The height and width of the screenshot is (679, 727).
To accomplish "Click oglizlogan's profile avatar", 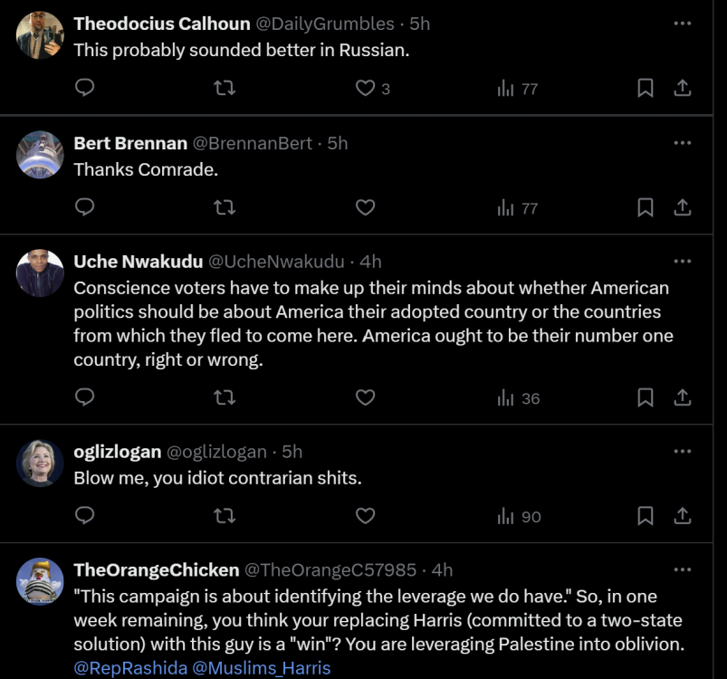I will [x=40, y=464].
